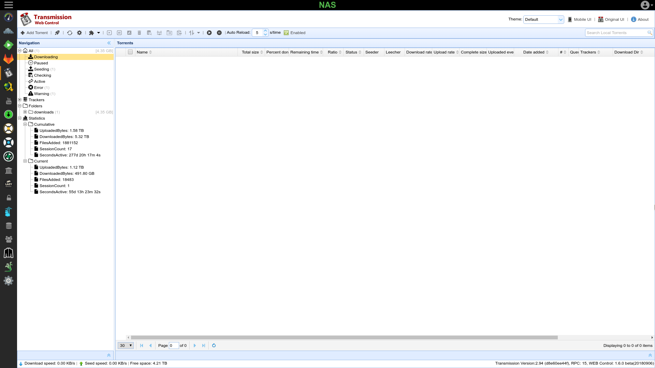Image resolution: width=655 pixels, height=368 pixels.
Task: Click the move/relocate torrent icon
Action: [170, 32]
